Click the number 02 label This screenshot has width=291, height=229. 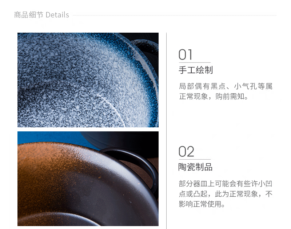point(186,152)
